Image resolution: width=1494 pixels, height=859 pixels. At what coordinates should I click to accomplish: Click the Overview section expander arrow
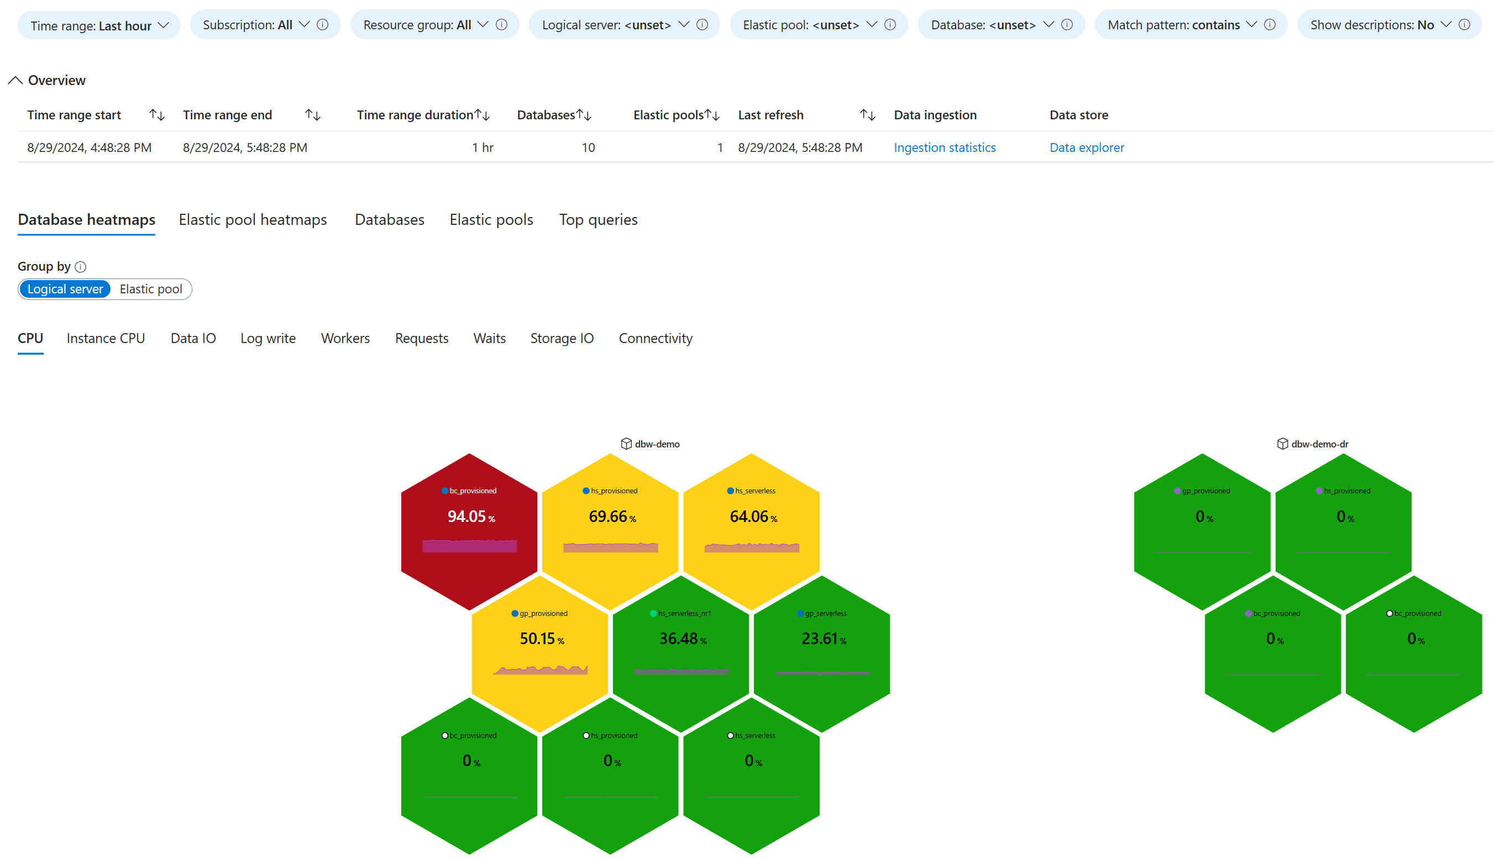[15, 80]
